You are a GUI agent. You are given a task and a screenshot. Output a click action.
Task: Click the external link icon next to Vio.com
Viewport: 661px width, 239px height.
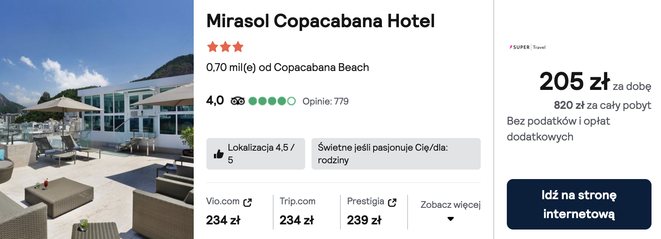(247, 202)
